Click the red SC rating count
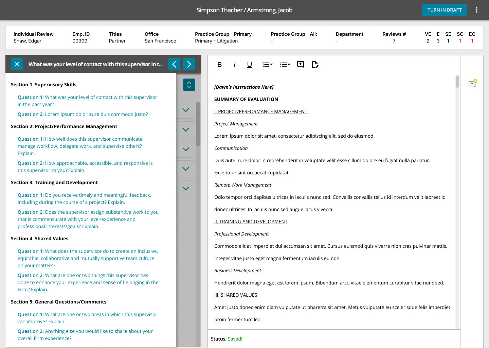 click(460, 41)
